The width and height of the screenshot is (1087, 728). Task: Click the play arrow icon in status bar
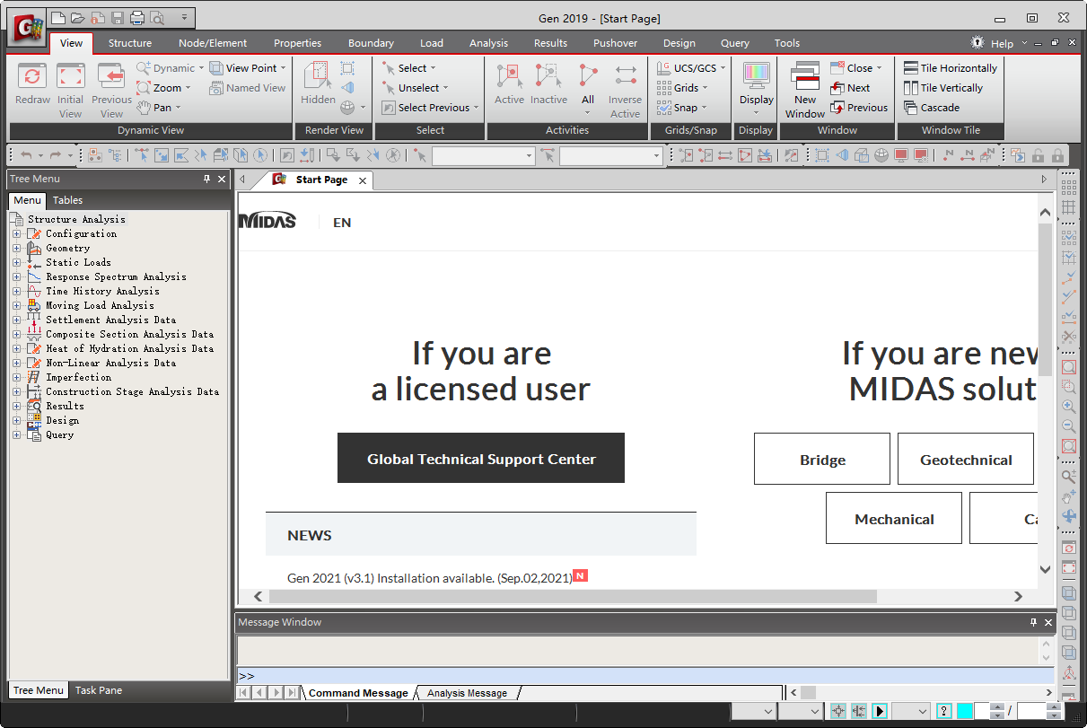coord(880,711)
